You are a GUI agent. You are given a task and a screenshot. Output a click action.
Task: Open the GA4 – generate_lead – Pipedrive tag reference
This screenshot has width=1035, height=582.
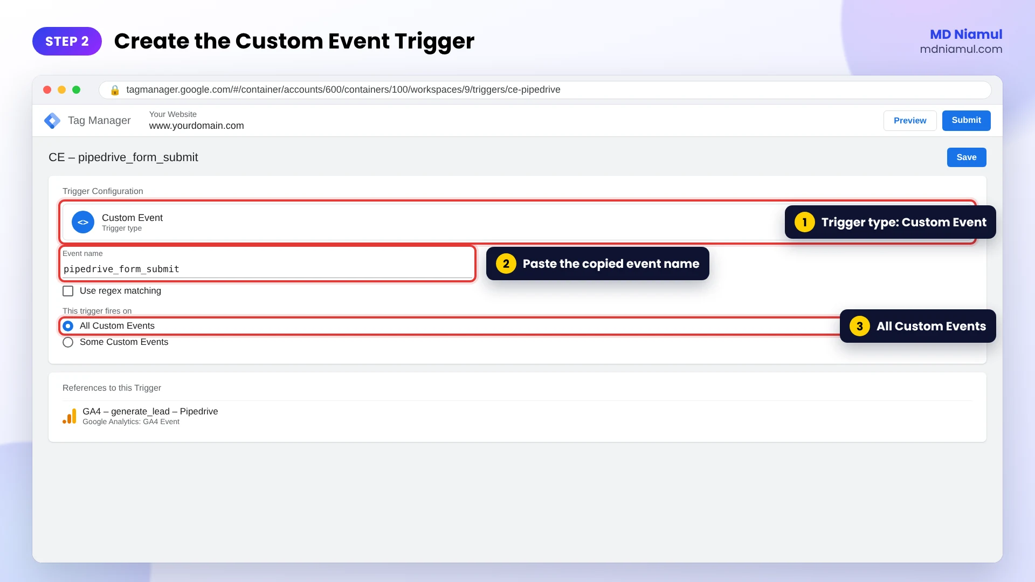click(x=150, y=412)
